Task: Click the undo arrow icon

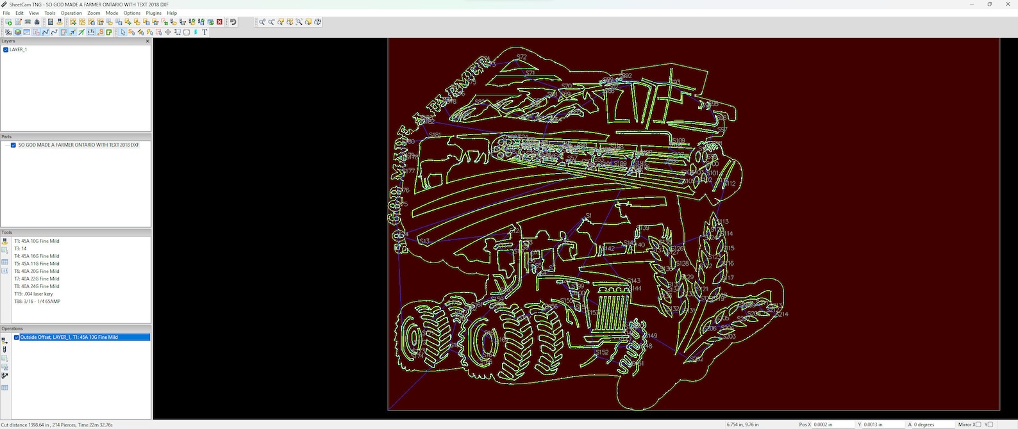Action: pyautogui.click(x=233, y=22)
